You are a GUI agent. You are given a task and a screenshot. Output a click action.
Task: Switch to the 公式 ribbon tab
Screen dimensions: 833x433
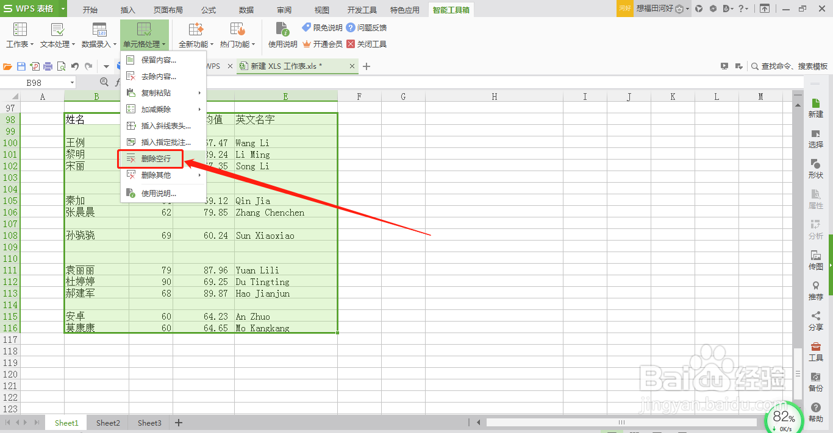(209, 10)
